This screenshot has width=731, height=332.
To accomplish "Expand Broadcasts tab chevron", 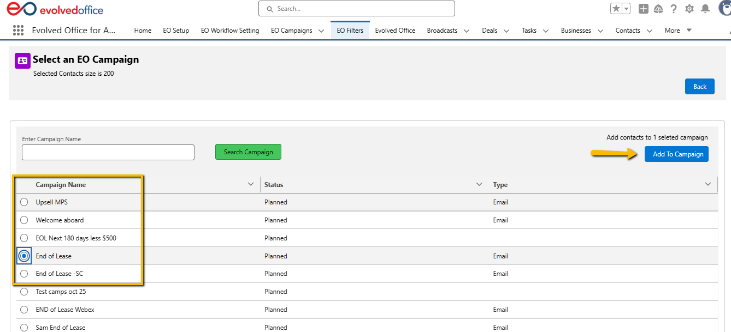I will click(x=467, y=31).
